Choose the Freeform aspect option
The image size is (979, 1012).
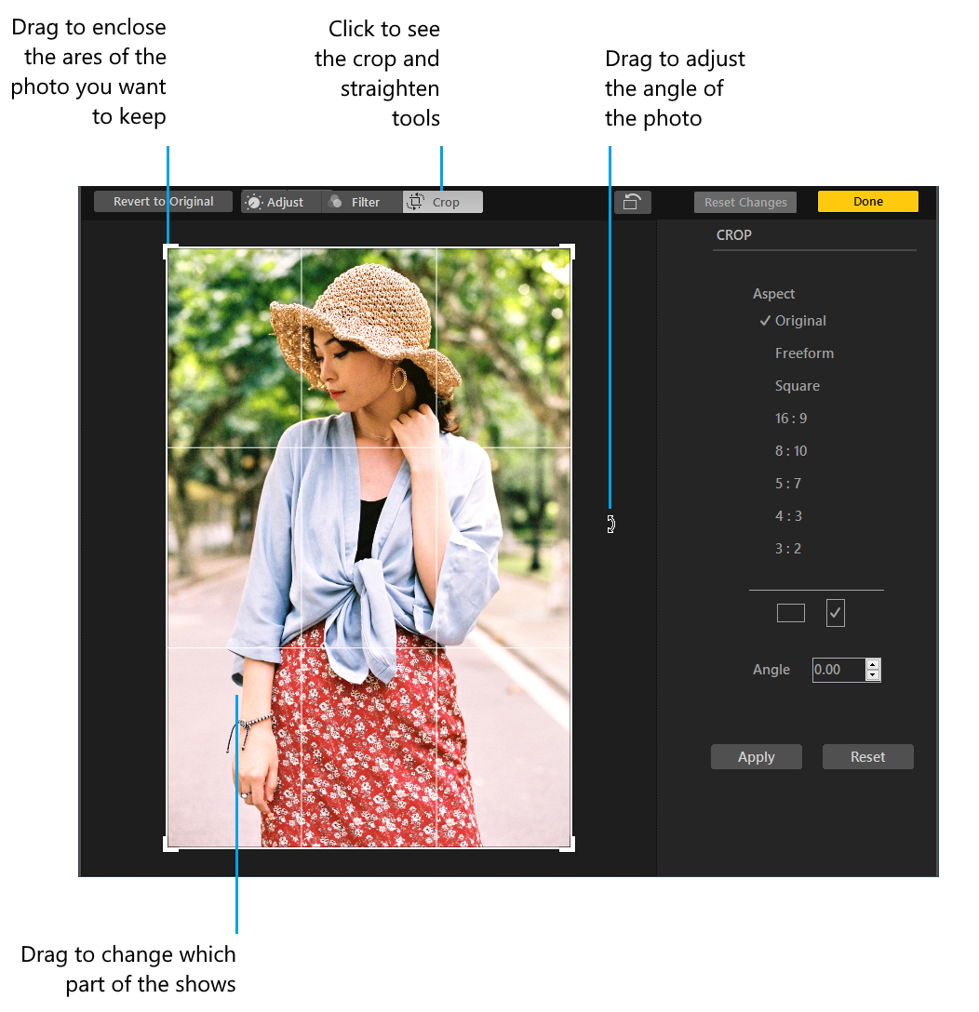tap(804, 353)
